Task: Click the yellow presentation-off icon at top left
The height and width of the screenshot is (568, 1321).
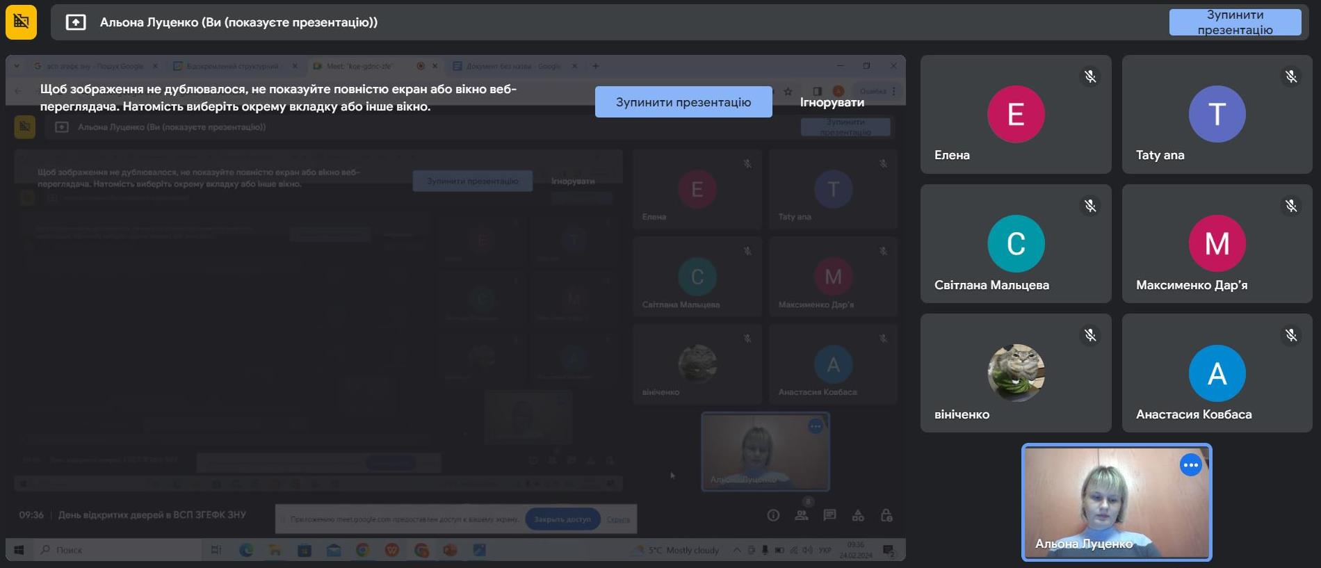Action: tap(21, 22)
